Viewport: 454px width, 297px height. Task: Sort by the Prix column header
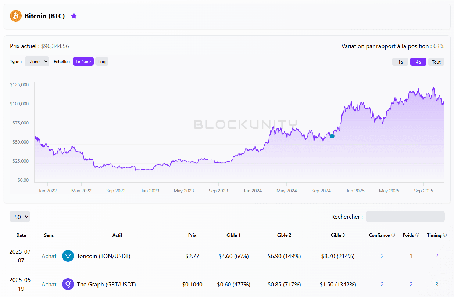192,235
